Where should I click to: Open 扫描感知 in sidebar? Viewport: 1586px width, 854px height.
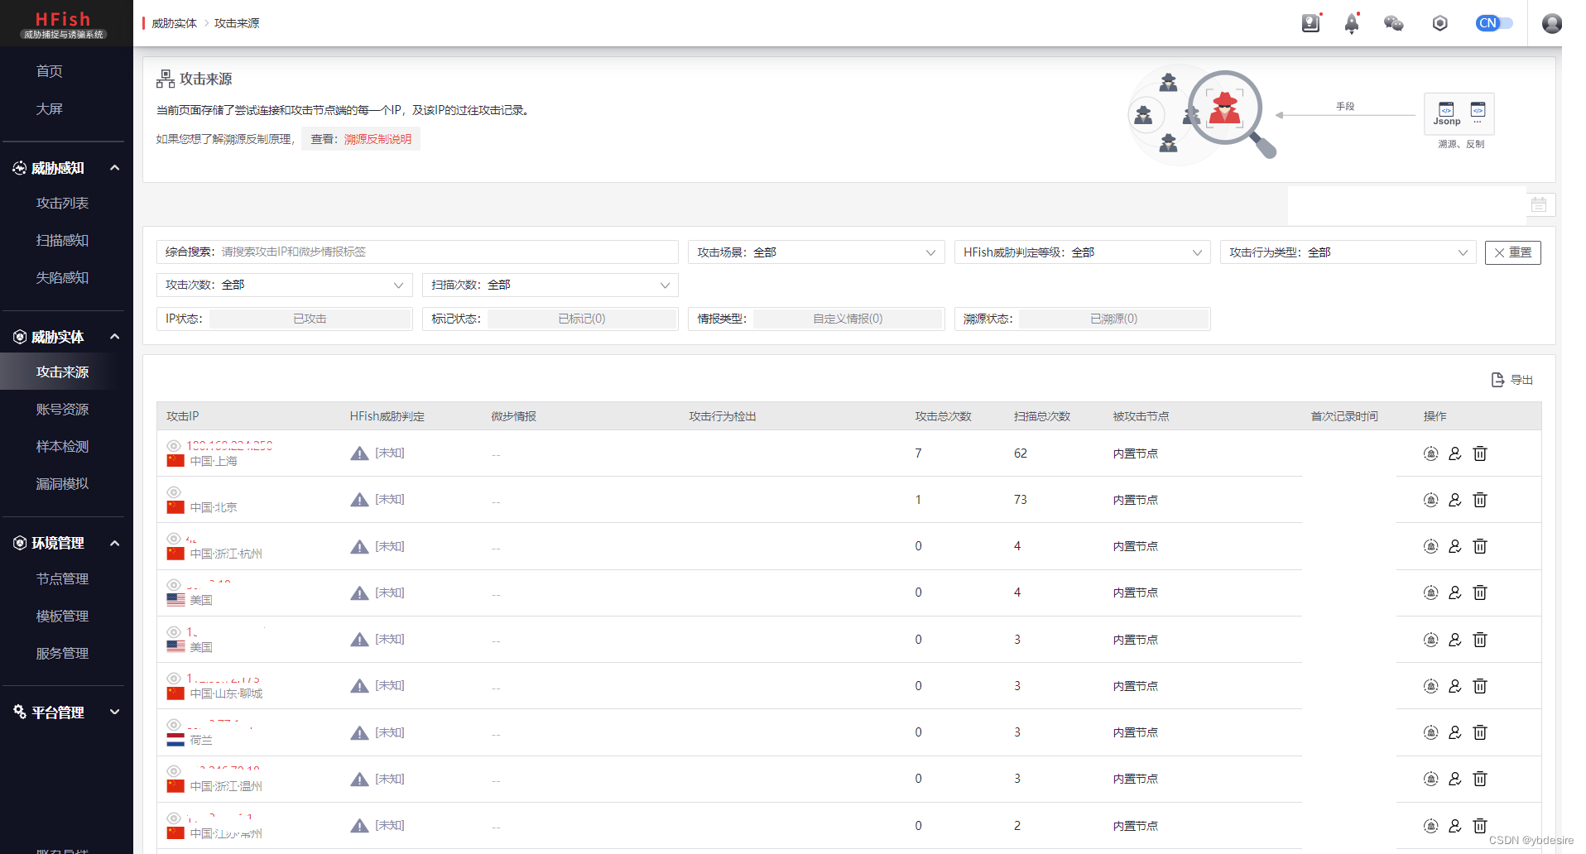tap(62, 240)
